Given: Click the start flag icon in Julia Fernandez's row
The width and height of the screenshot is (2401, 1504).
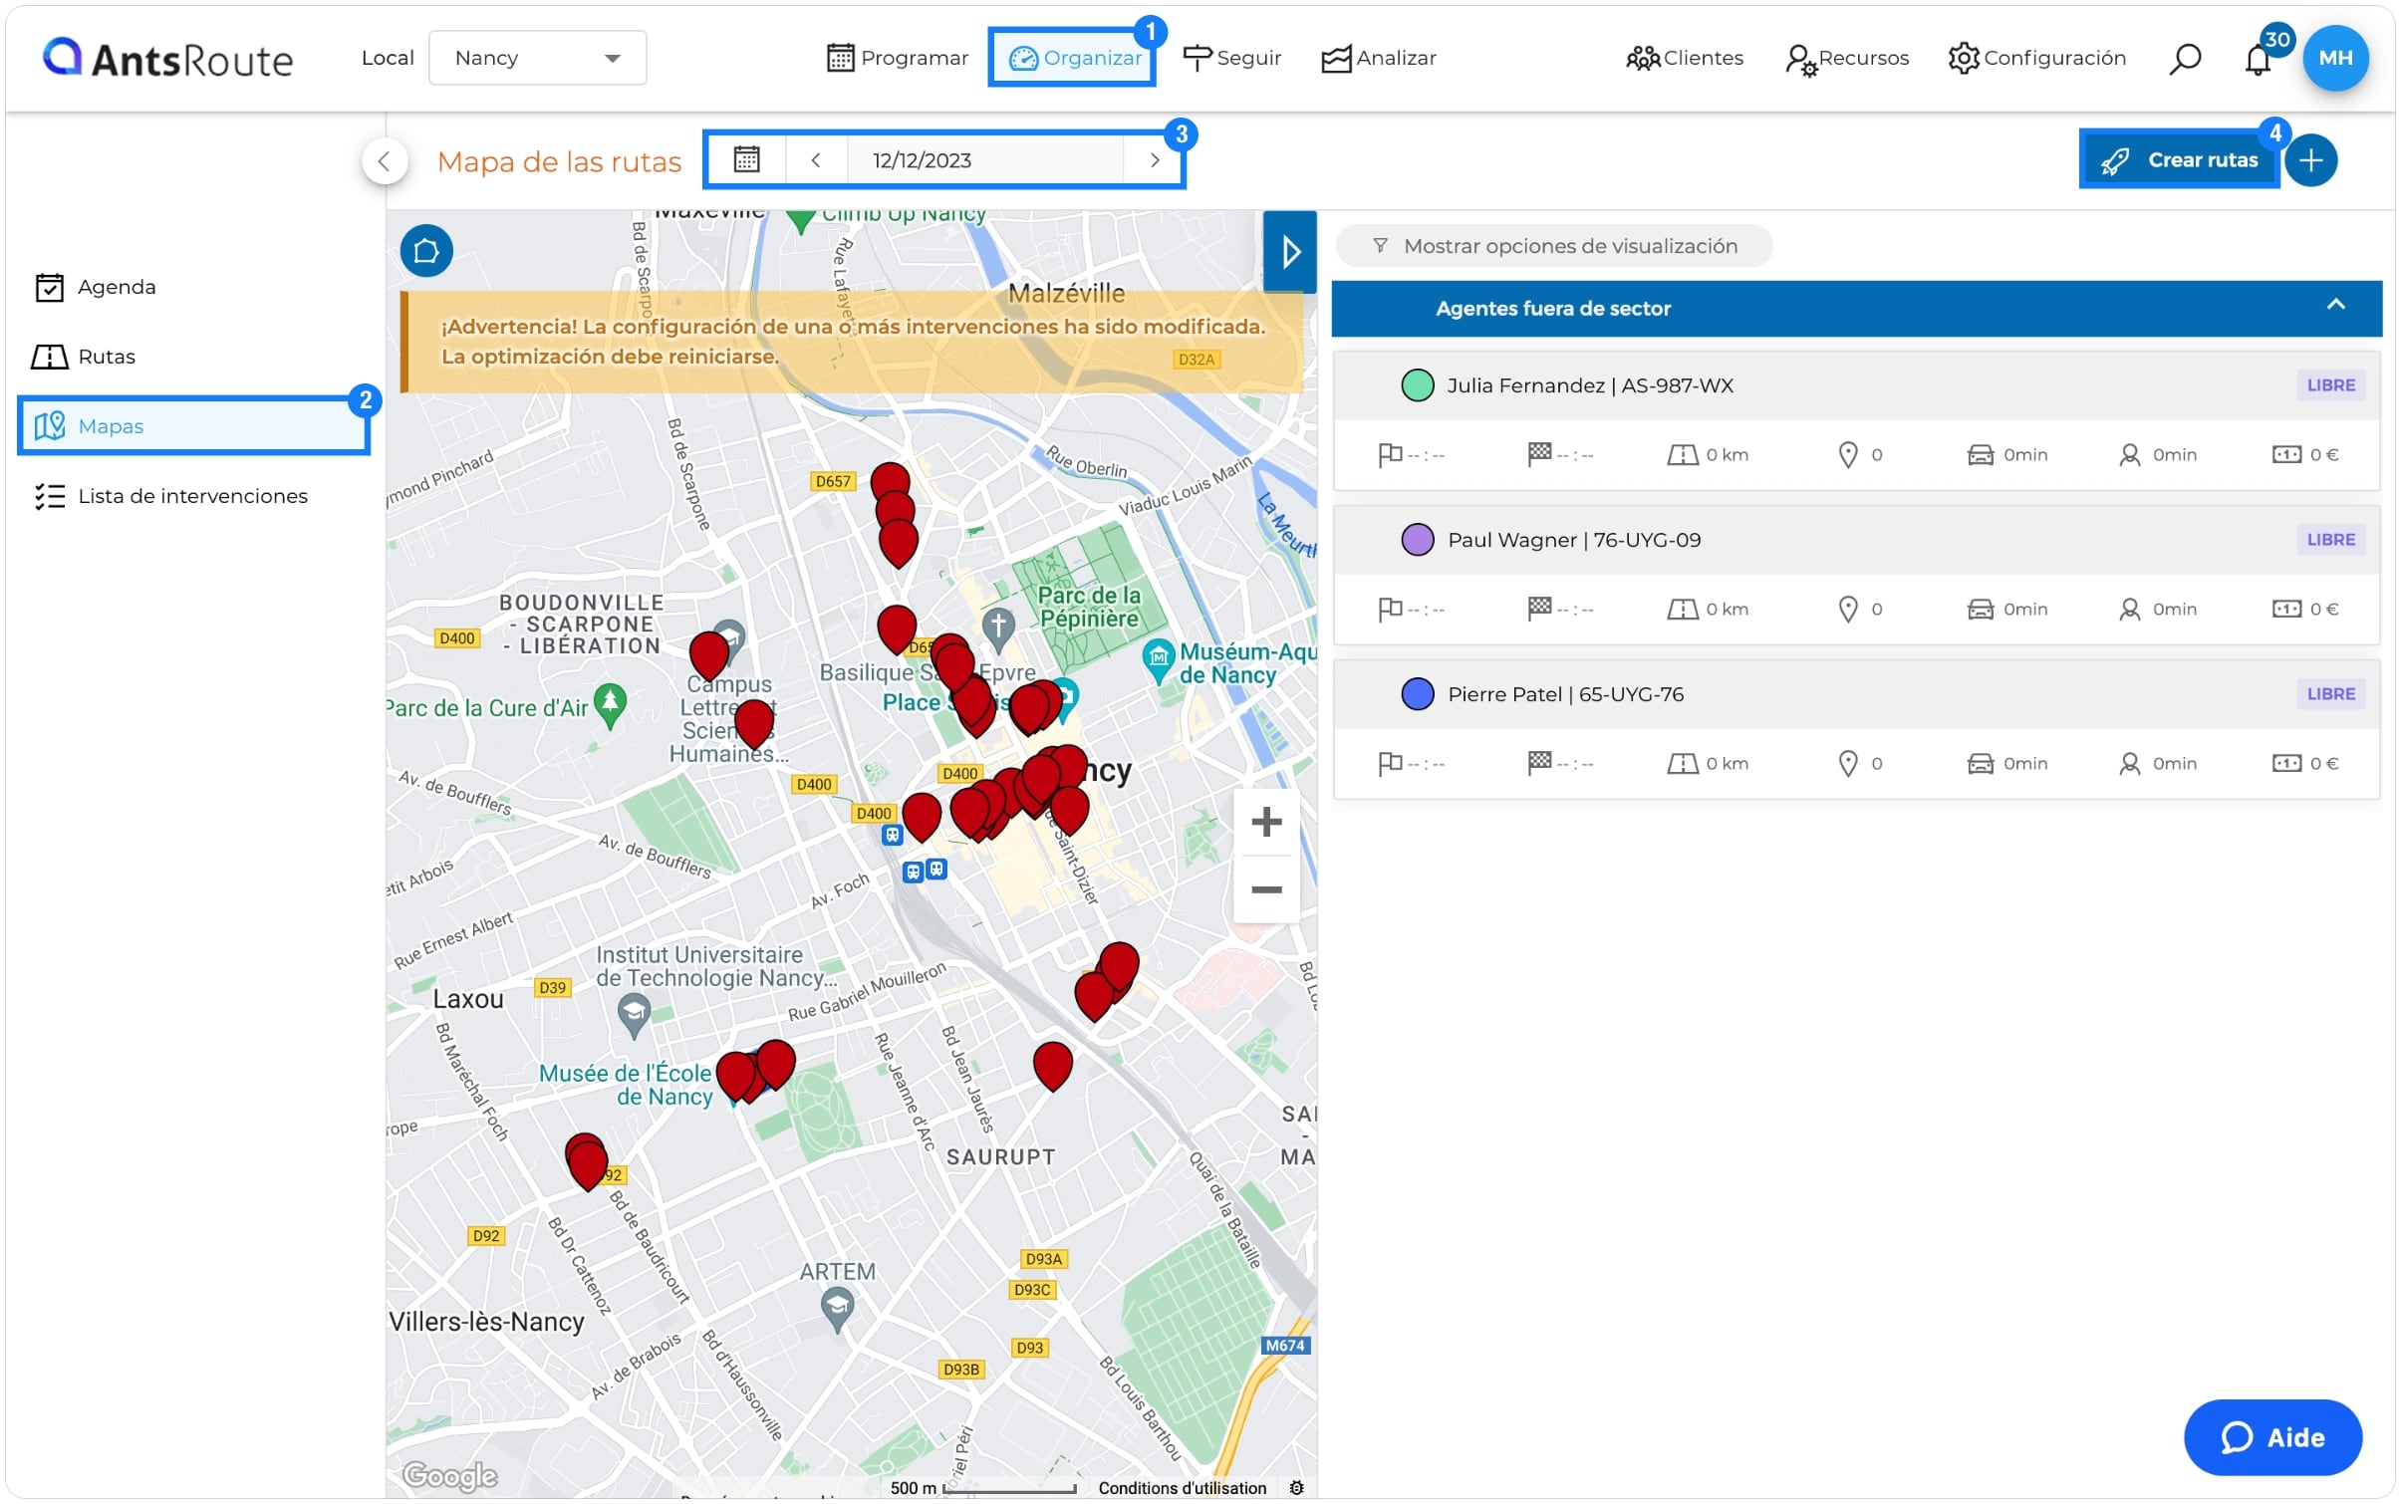Looking at the screenshot, I should tap(1390, 455).
